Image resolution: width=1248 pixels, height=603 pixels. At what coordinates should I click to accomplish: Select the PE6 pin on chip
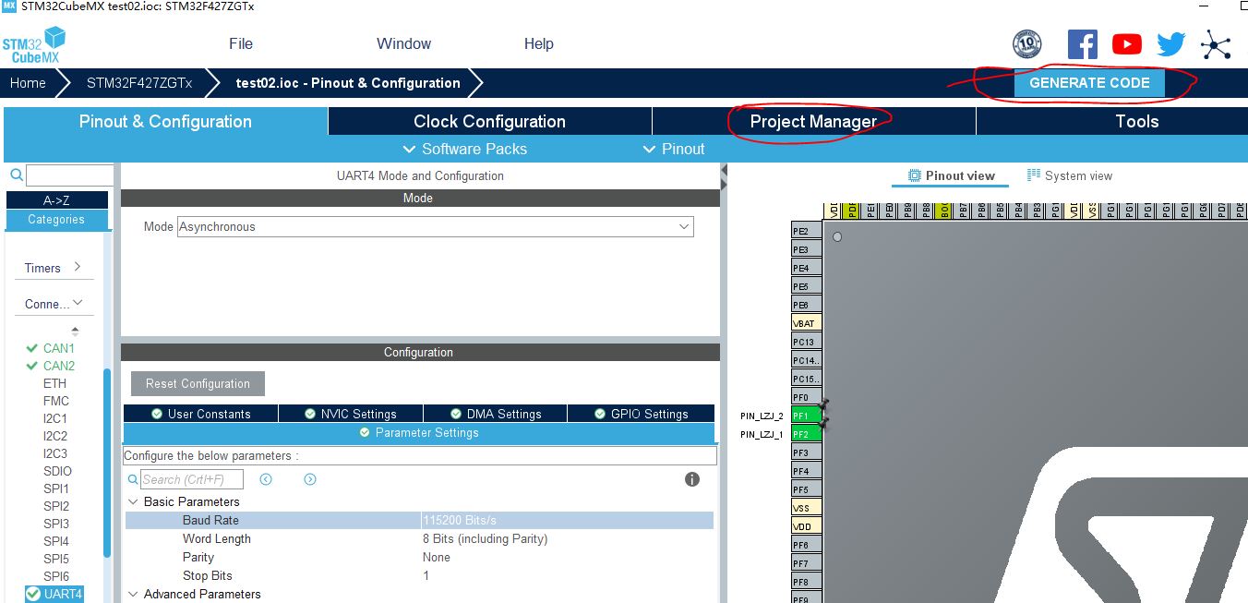click(x=807, y=305)
